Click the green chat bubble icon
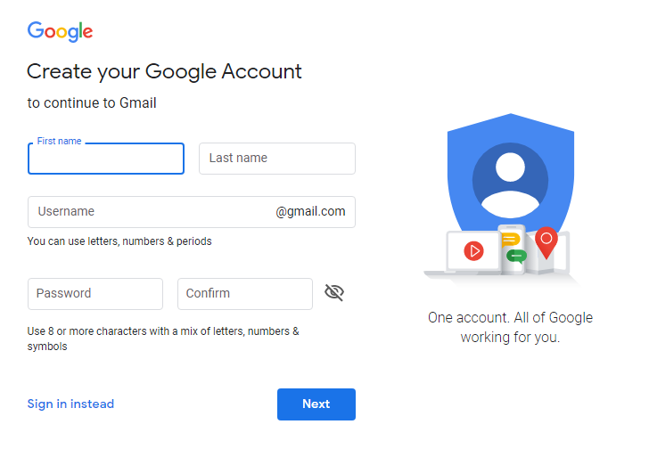Viewport: 649px width, 457px height. (515, 257)
